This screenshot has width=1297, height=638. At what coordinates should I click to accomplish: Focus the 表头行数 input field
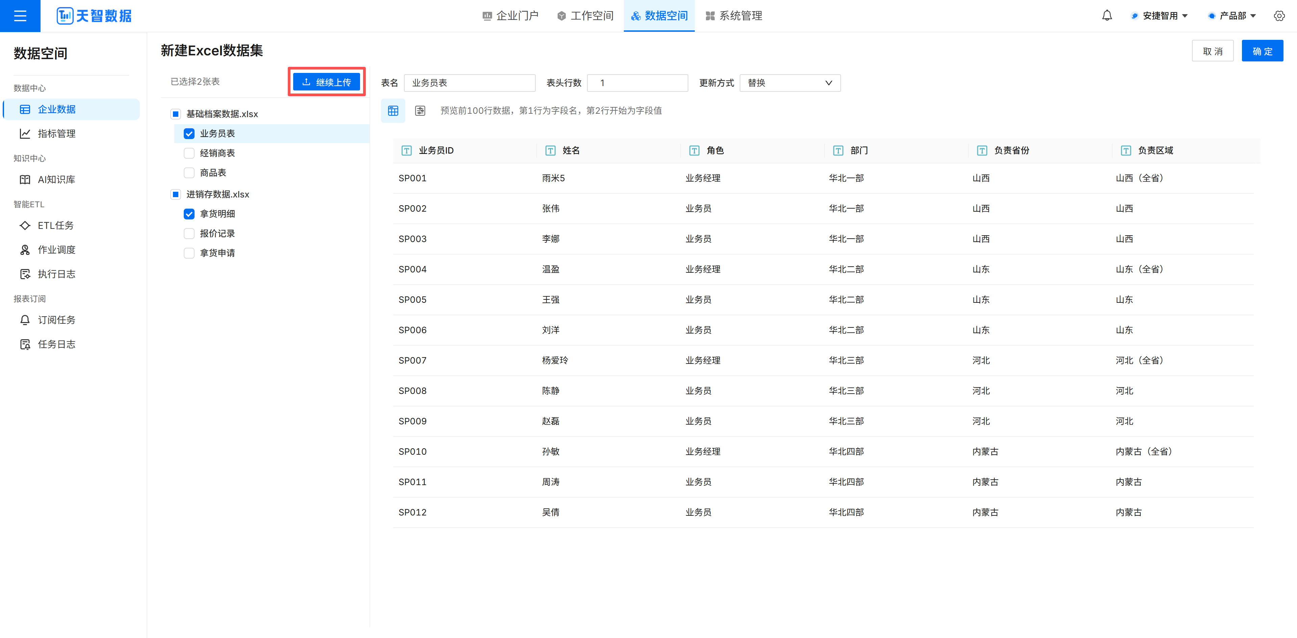[637, 83]
